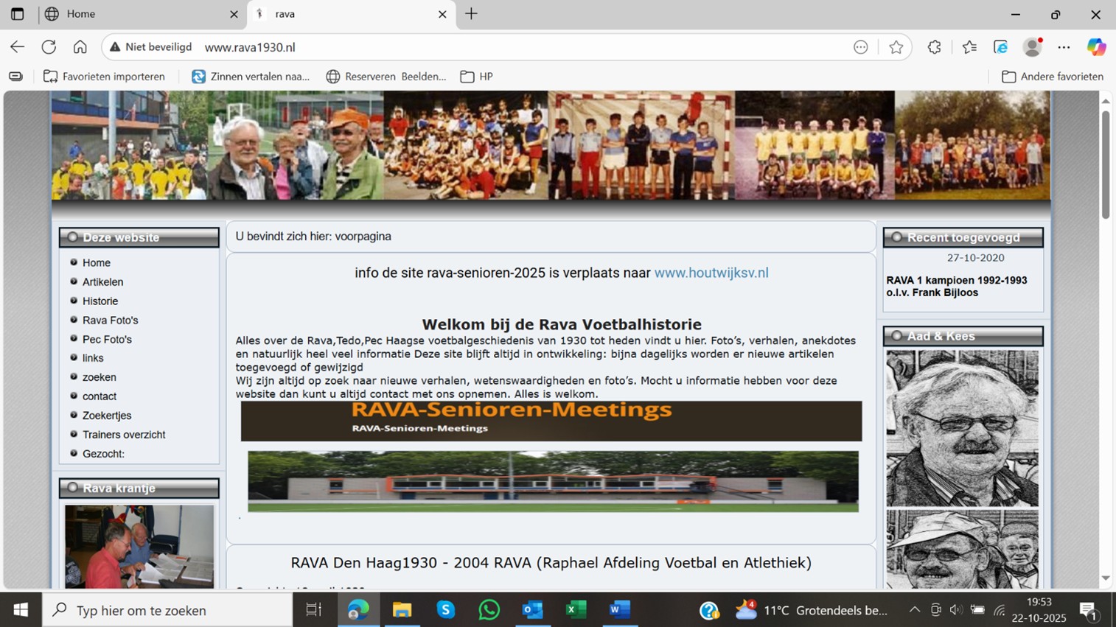Click the browser Refresh icon
This screenshot has width=1116, height=627.
click(x=49, y=47)
